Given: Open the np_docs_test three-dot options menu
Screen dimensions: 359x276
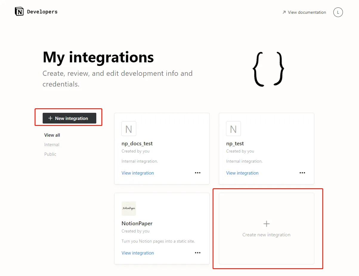Looking at the screenshot, I should tap(198, 173).
